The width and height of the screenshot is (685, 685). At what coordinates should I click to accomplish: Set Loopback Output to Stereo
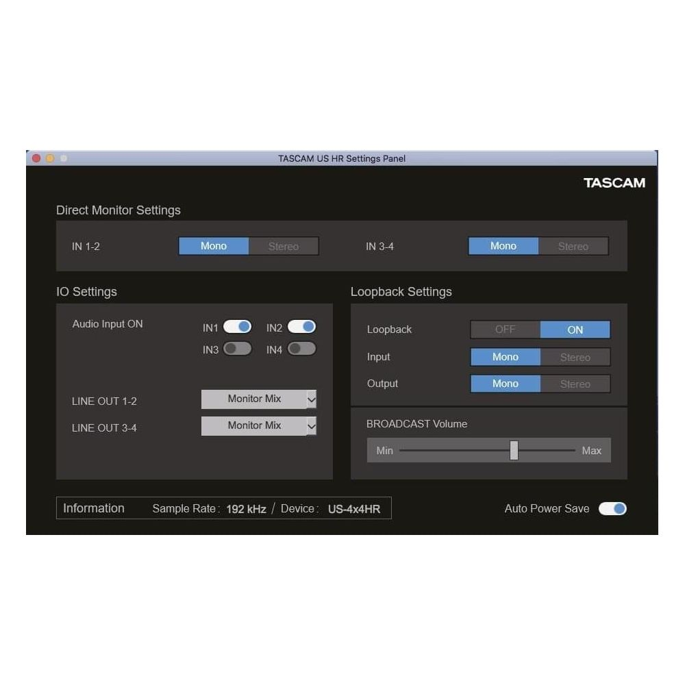click(575, 384)
